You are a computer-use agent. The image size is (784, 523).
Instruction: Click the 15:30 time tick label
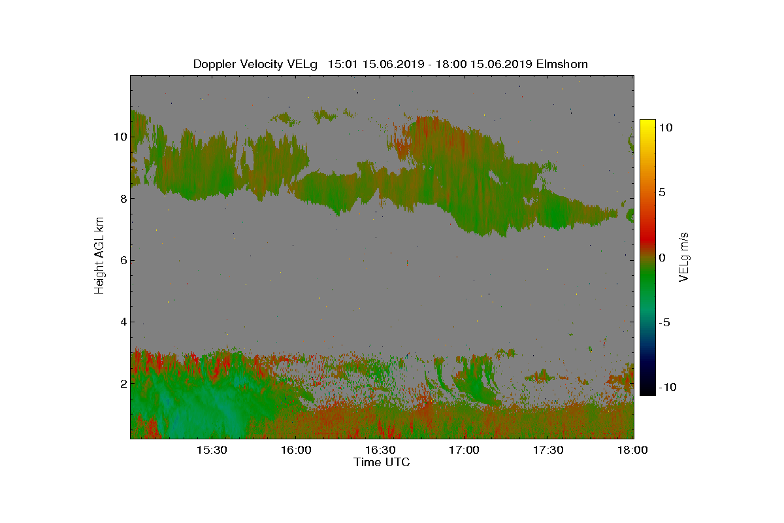[212, 450]
